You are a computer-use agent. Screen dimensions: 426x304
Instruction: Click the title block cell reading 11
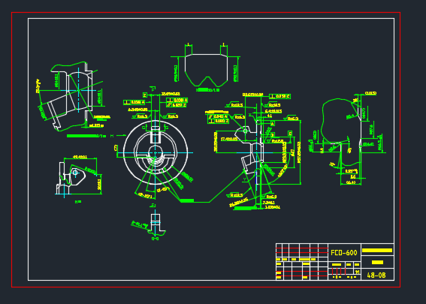tap(358, 272)
